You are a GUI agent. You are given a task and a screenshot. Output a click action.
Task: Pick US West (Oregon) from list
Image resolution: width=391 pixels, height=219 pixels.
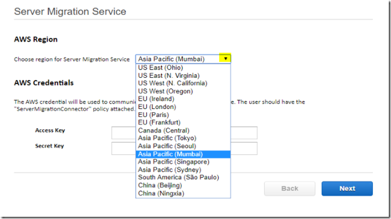(183, 91)
